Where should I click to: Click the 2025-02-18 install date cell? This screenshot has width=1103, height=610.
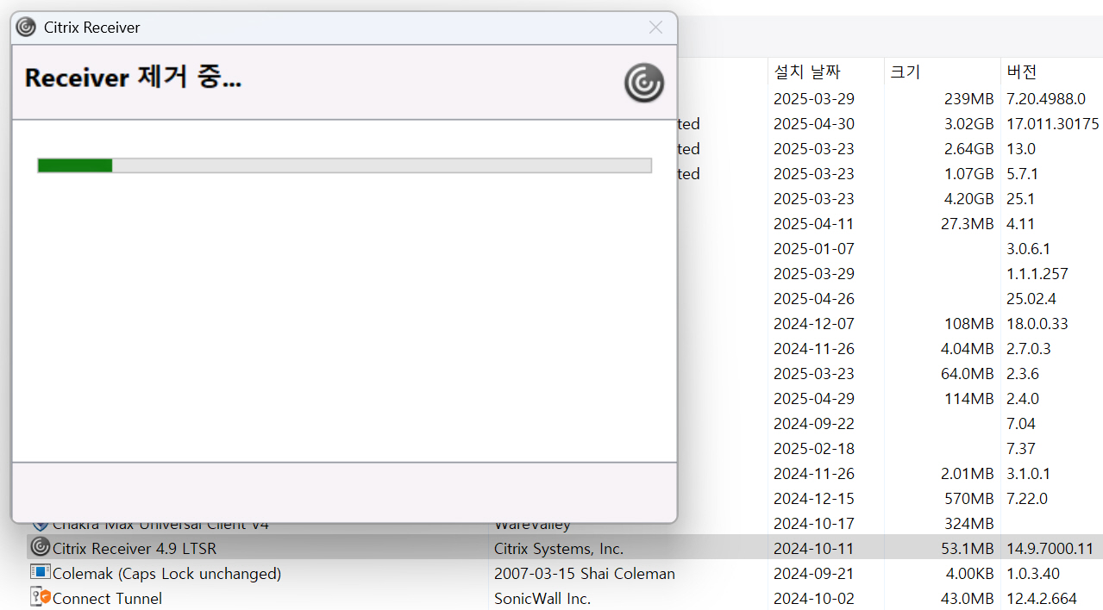(x=813, y=448)
